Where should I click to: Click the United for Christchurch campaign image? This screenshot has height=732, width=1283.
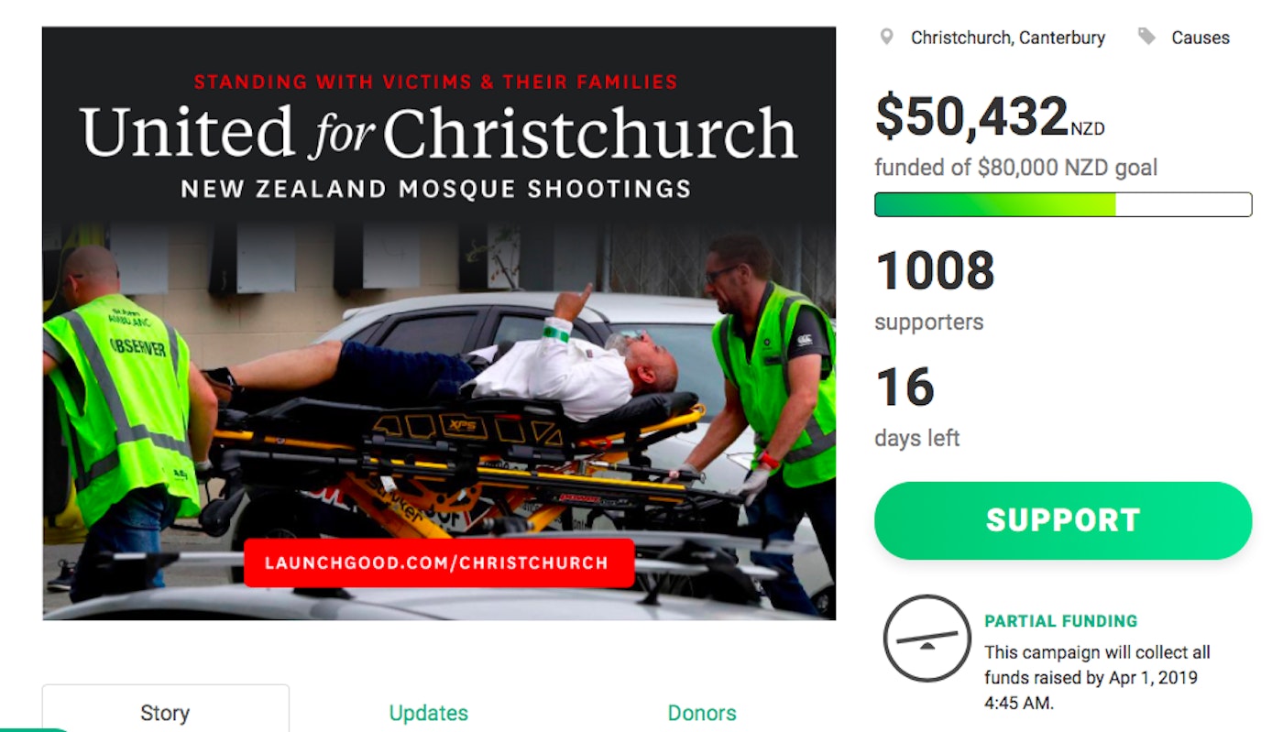coord(439,323)
